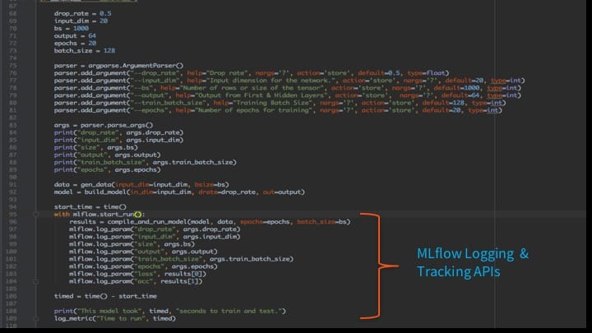Click mlflow.log_param line for "drop_rate"

click(x=155, y=229)
